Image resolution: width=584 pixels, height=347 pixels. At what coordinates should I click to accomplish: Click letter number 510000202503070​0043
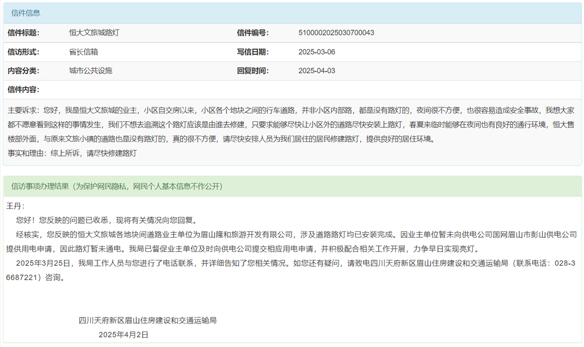336,33
